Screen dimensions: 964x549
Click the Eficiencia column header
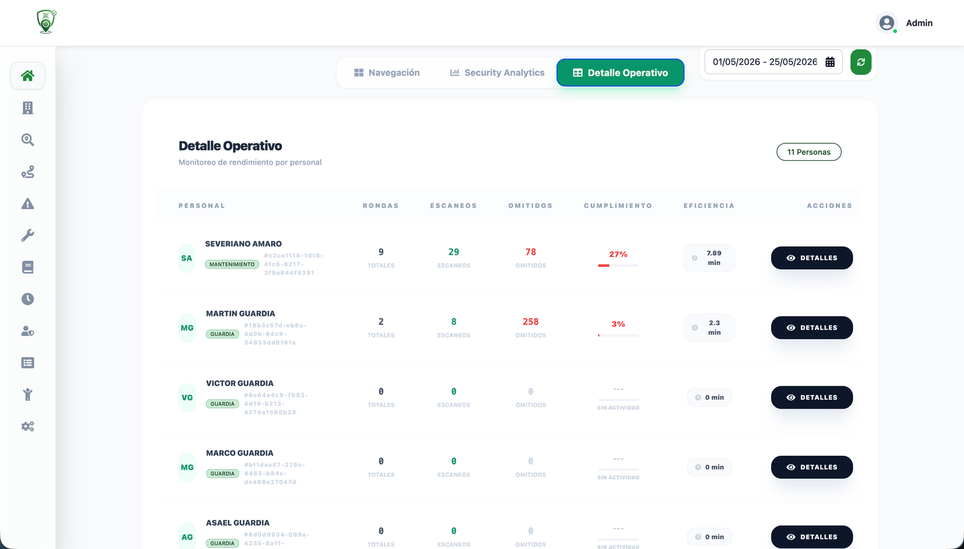(x=709, y=206)
